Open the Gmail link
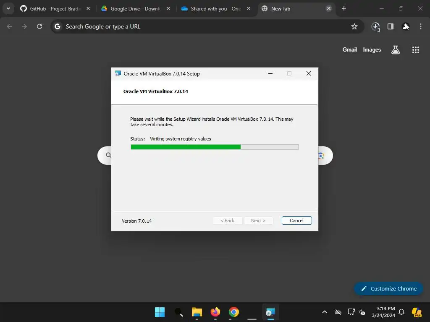This screenshot has height=322, width=430. coord(350,49)
